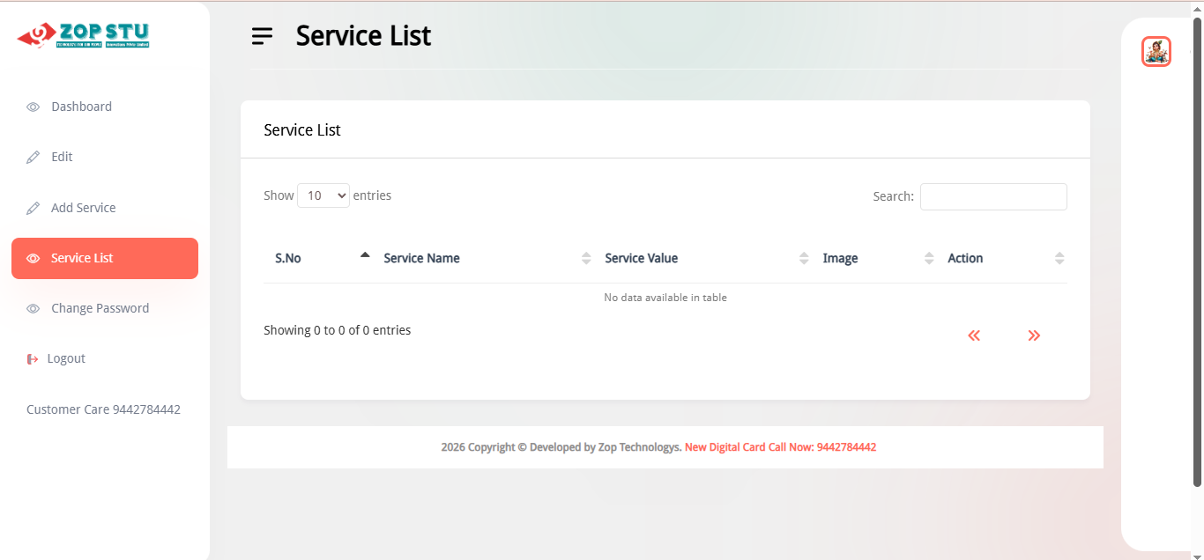Sort by Image column arrows

click(928, 258)
